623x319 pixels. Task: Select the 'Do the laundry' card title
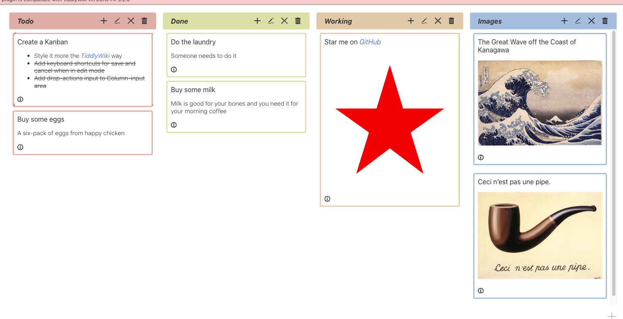(193, 42)
